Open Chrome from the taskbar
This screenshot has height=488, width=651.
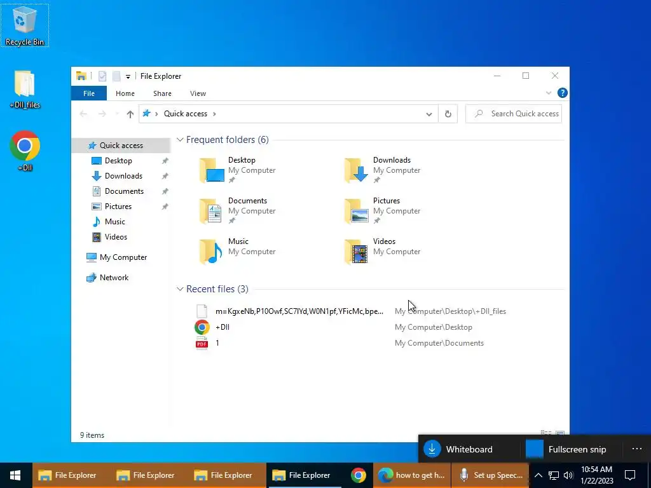click(359, 475)
